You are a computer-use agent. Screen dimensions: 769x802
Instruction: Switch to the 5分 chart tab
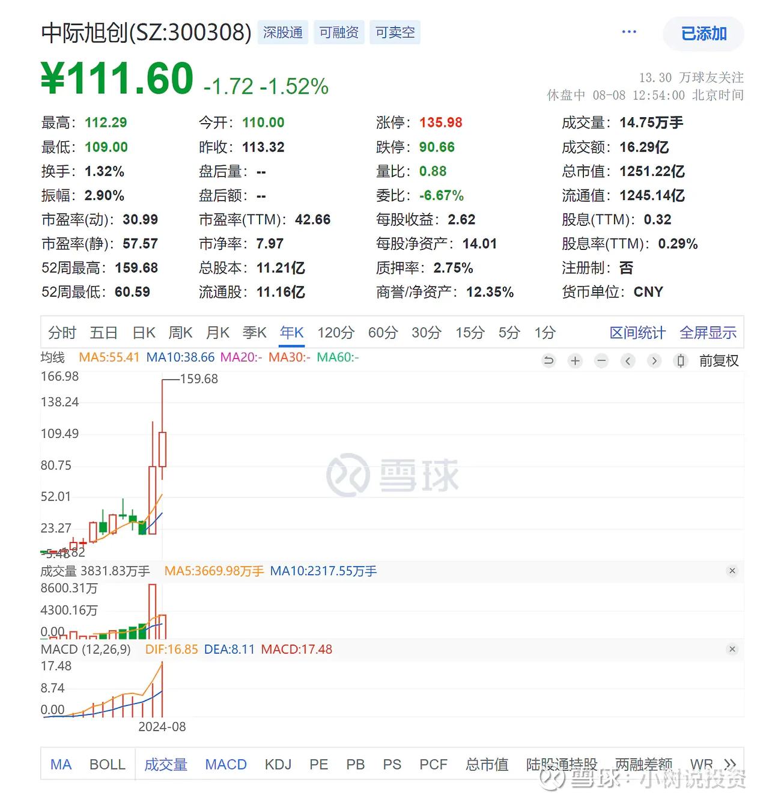(509, 333)
